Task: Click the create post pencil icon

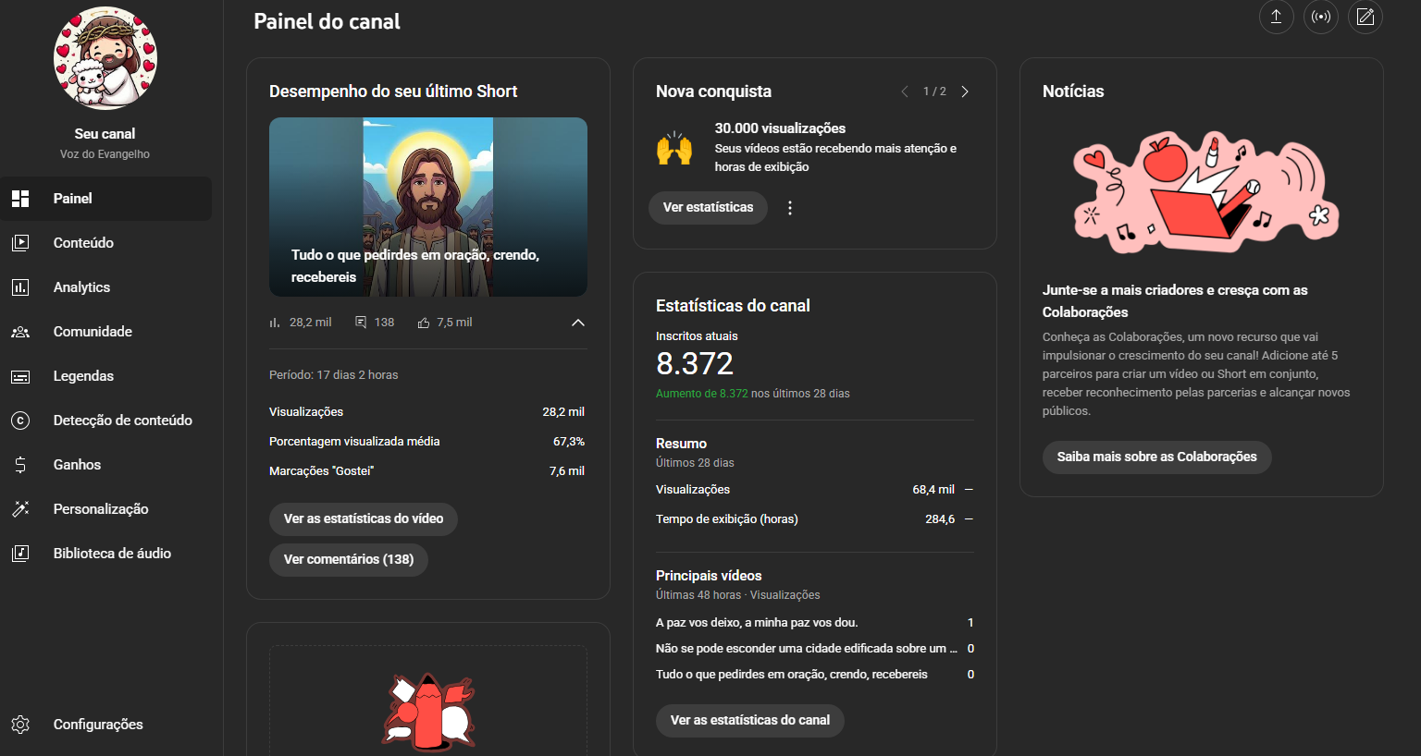Action: [1365, 17]
